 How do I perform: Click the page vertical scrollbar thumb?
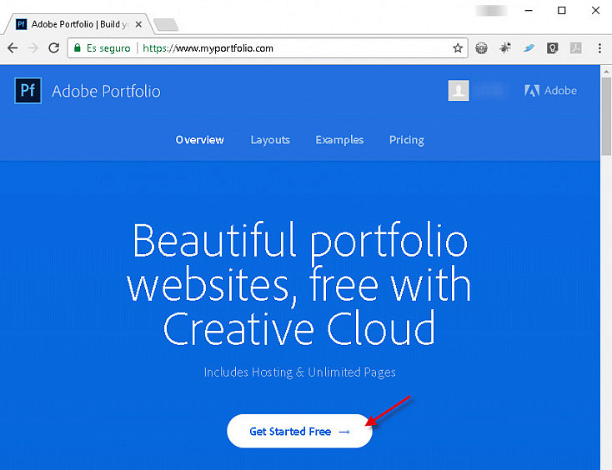point(606,116)
